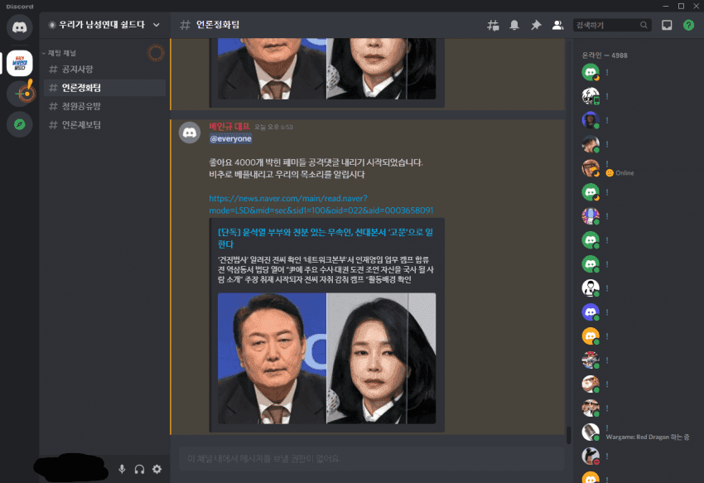Viewport: 704px width, 483px height.
Task: Open user settings gear
Action: coord(157,469)
